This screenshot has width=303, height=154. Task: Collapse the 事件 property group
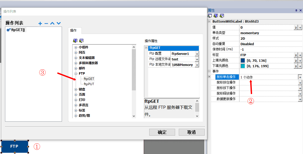(209, 71)
